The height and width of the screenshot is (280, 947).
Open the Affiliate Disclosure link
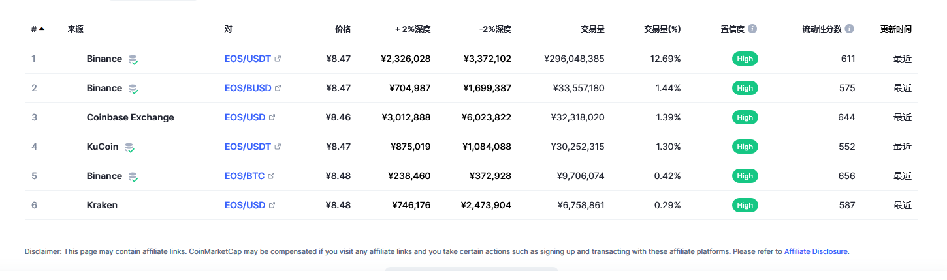[x=816, y=251]
